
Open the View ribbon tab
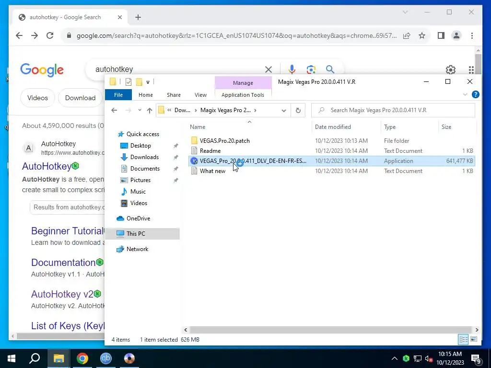point(200,95)
